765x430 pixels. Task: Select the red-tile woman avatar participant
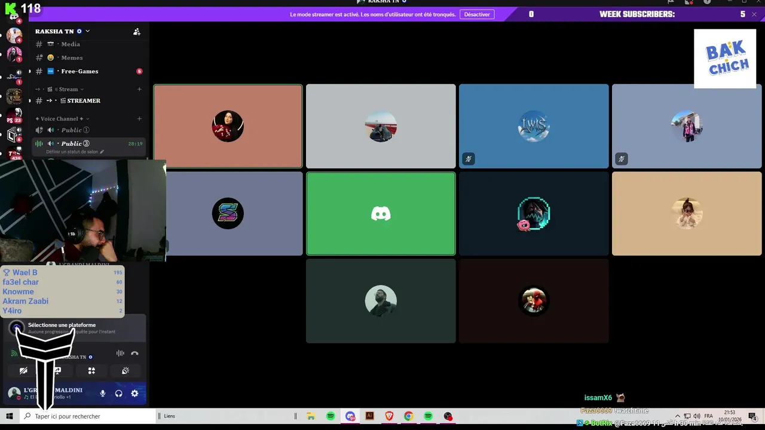228,126
